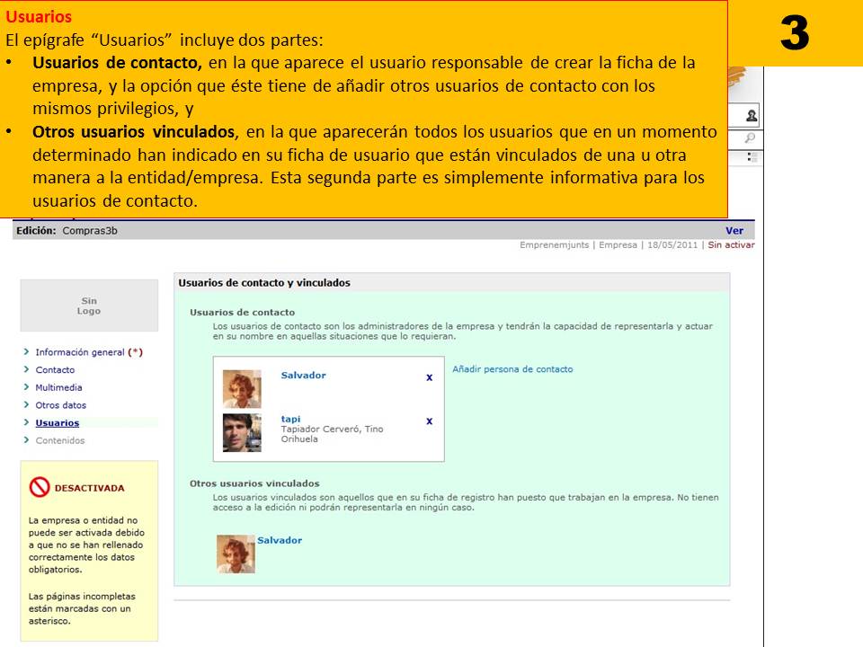This screenshot has height=647, width=863.
Task: Click the Sin activar status link
Action: tap(734, 244)
